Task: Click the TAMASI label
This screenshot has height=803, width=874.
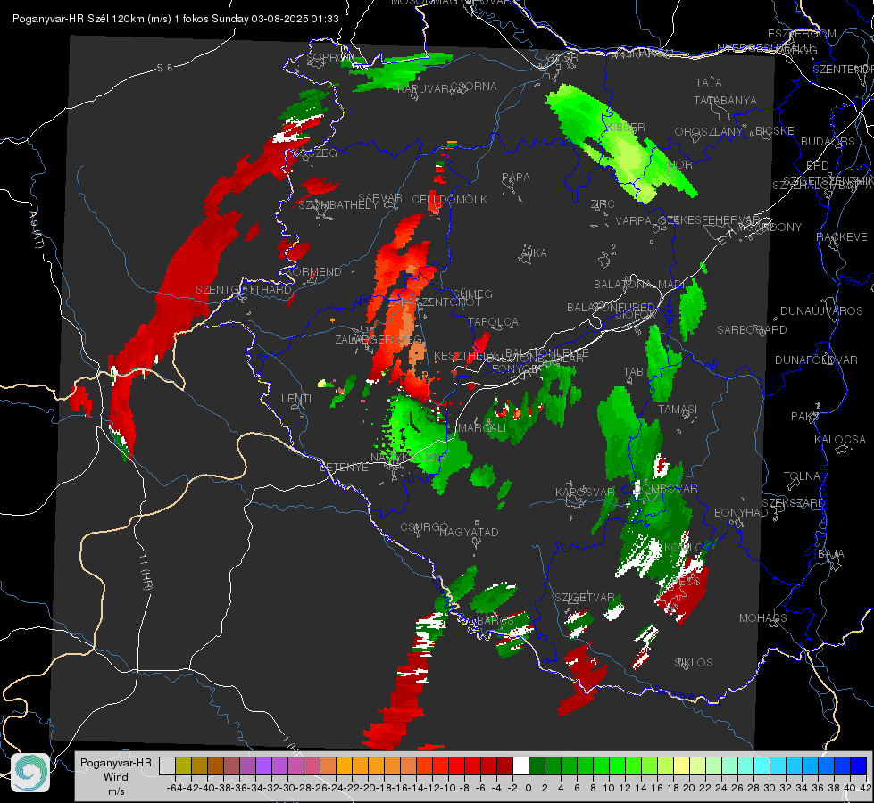Action: (x=678, y=410)
